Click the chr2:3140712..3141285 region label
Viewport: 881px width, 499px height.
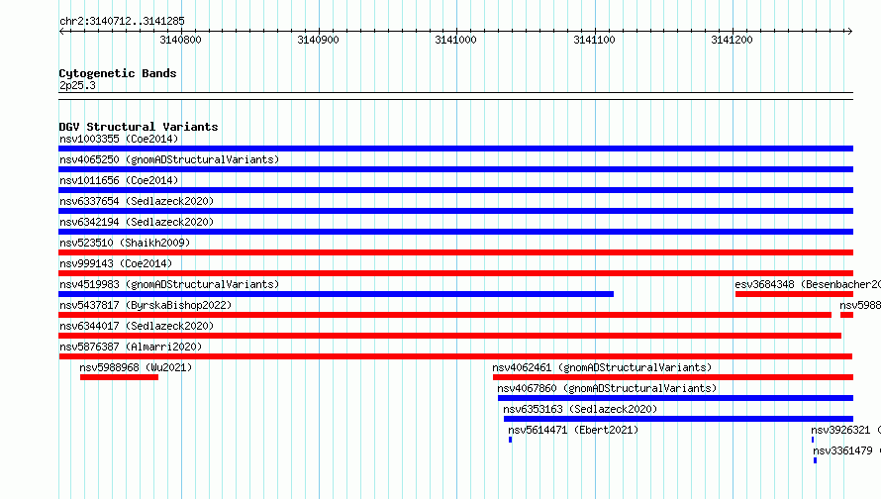[122, 22]
